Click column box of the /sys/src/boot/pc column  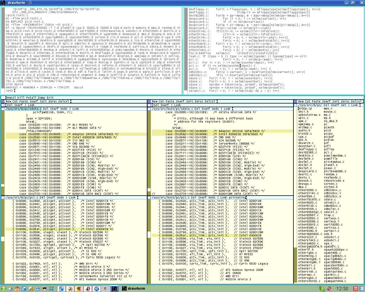[149, 101]
